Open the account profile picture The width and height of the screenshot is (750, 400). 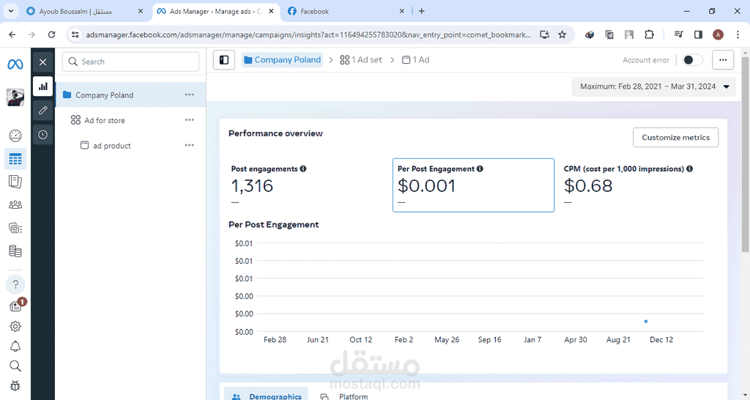click(x=15, y=97)
